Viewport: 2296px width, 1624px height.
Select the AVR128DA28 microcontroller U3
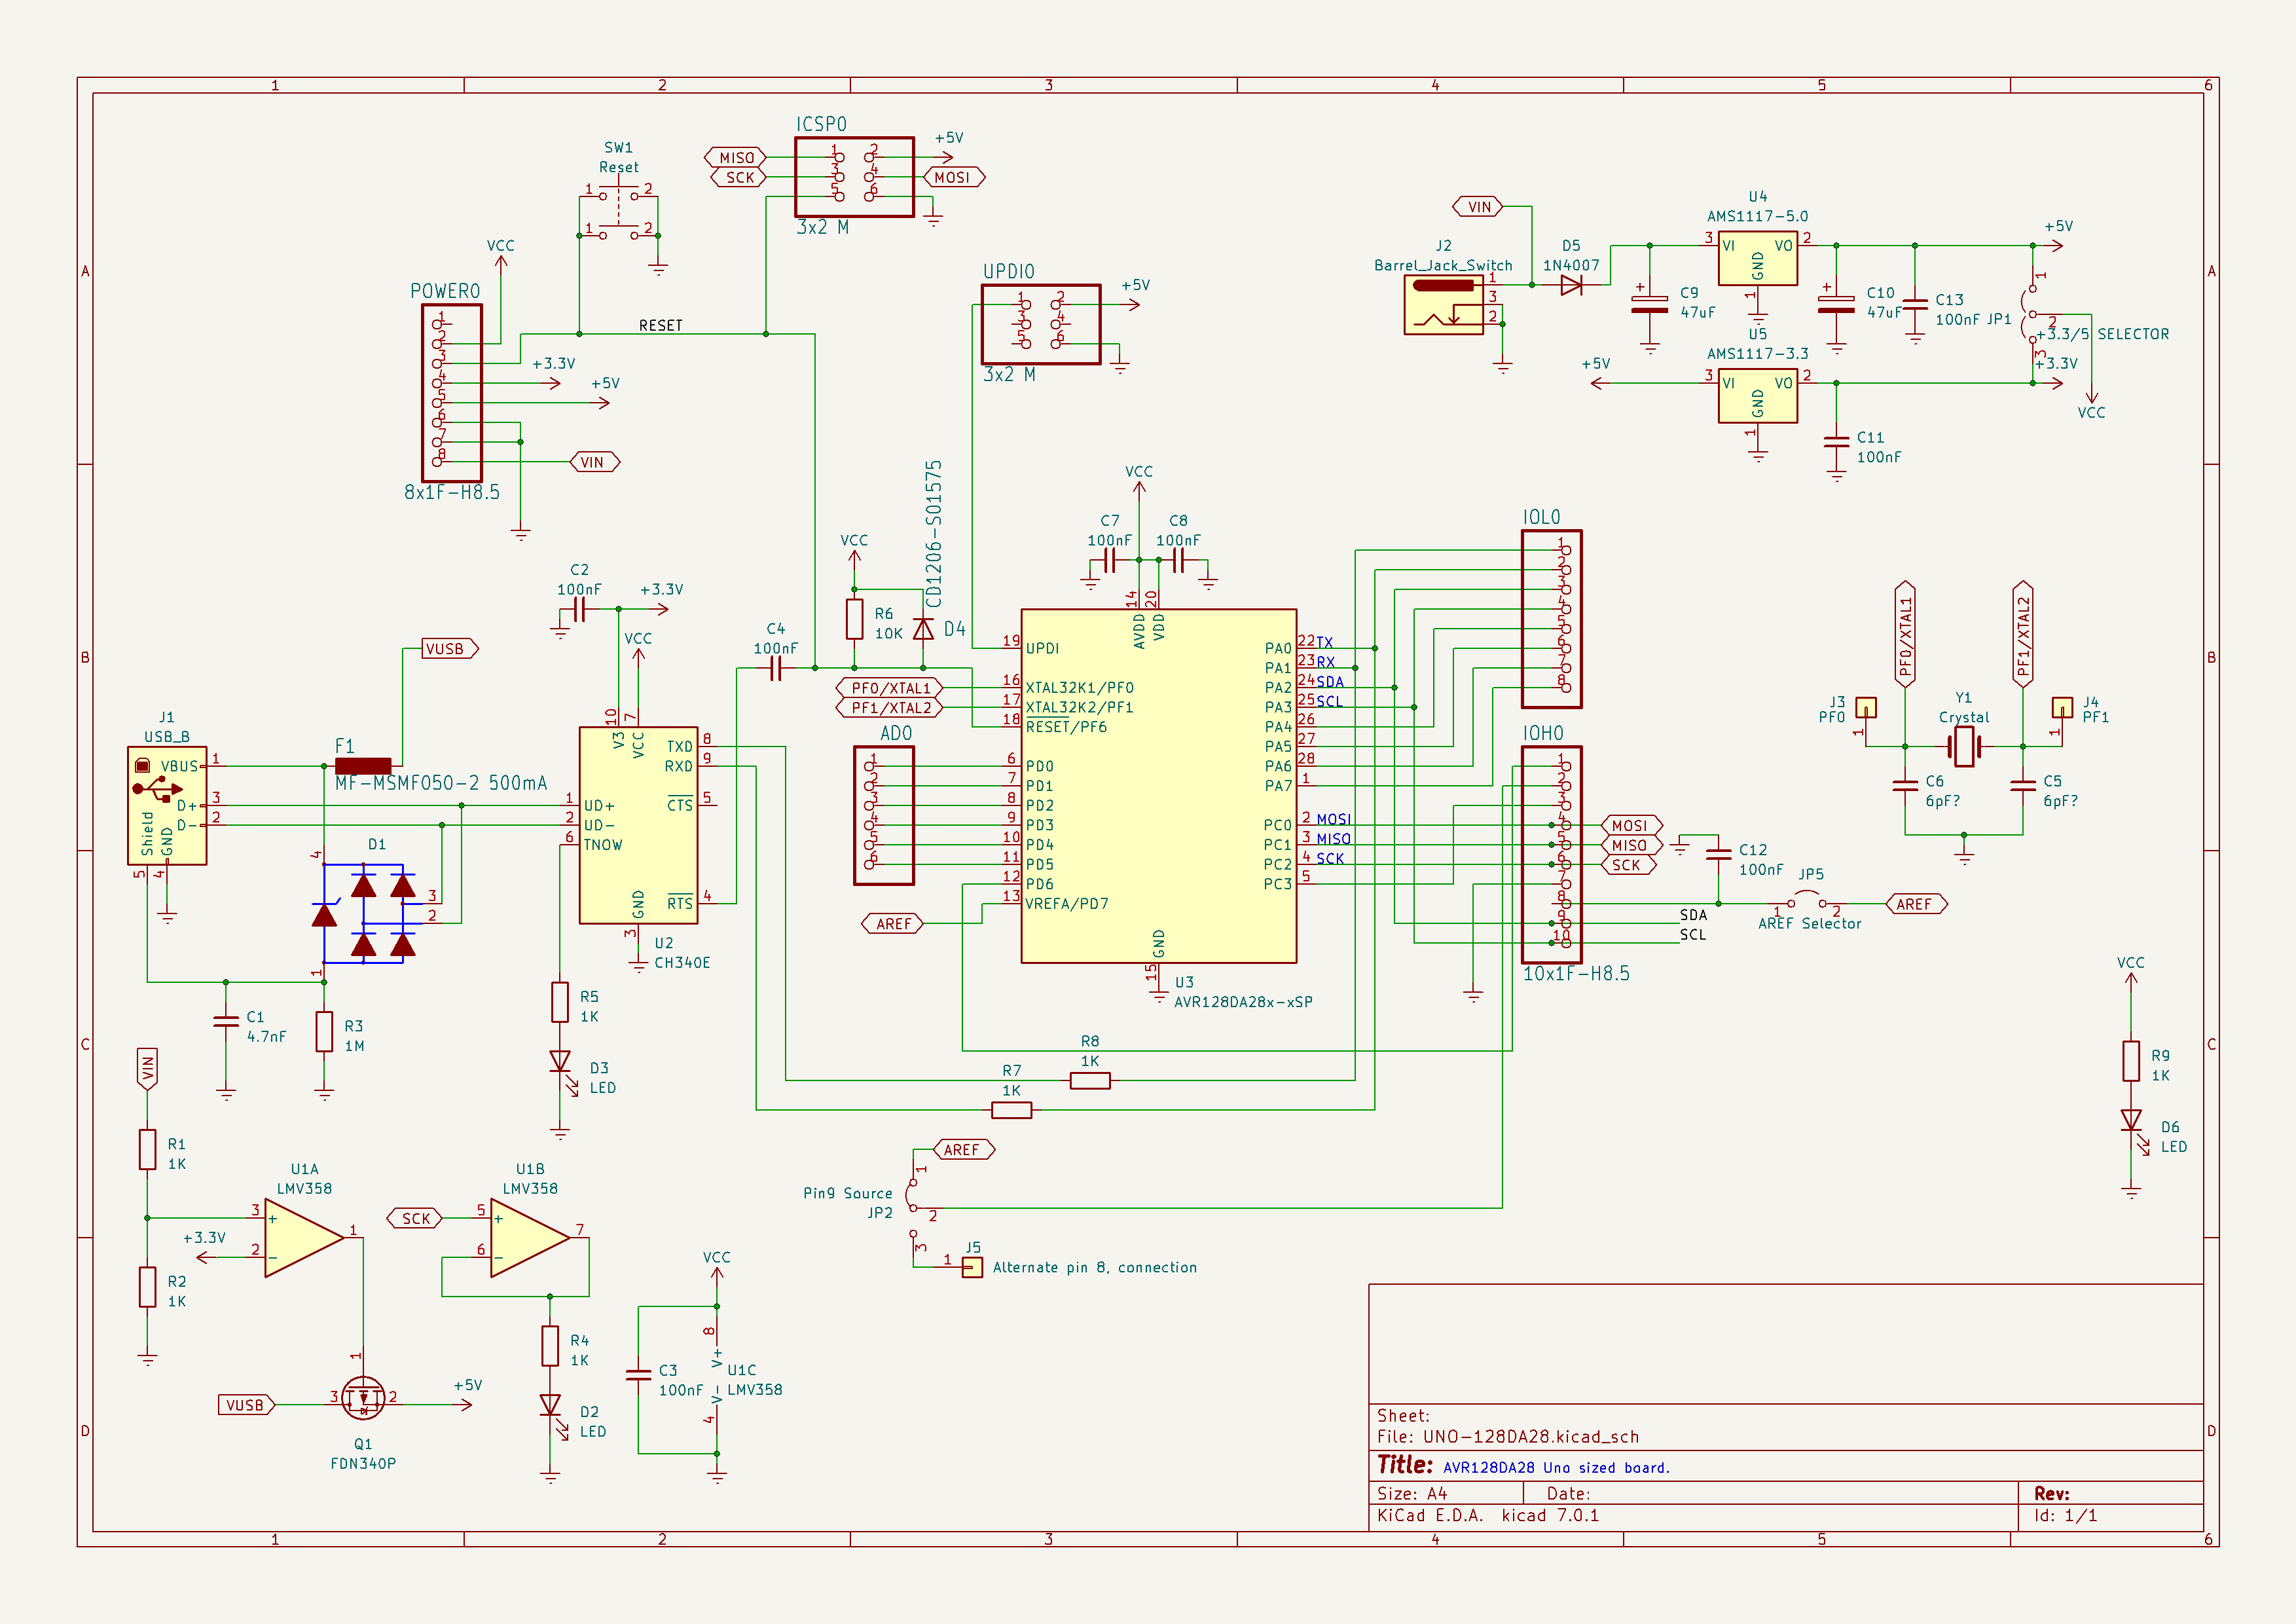pyautogui.click(x=1160, y=790)
